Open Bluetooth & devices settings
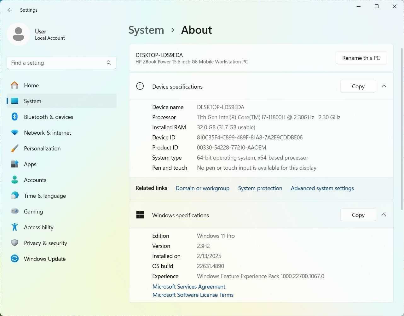 pyautogui.click(x=62, y=117)
